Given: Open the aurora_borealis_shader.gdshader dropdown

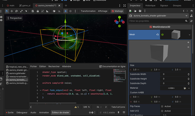Looking at the screenshot, I should click(x=187, y=16).
